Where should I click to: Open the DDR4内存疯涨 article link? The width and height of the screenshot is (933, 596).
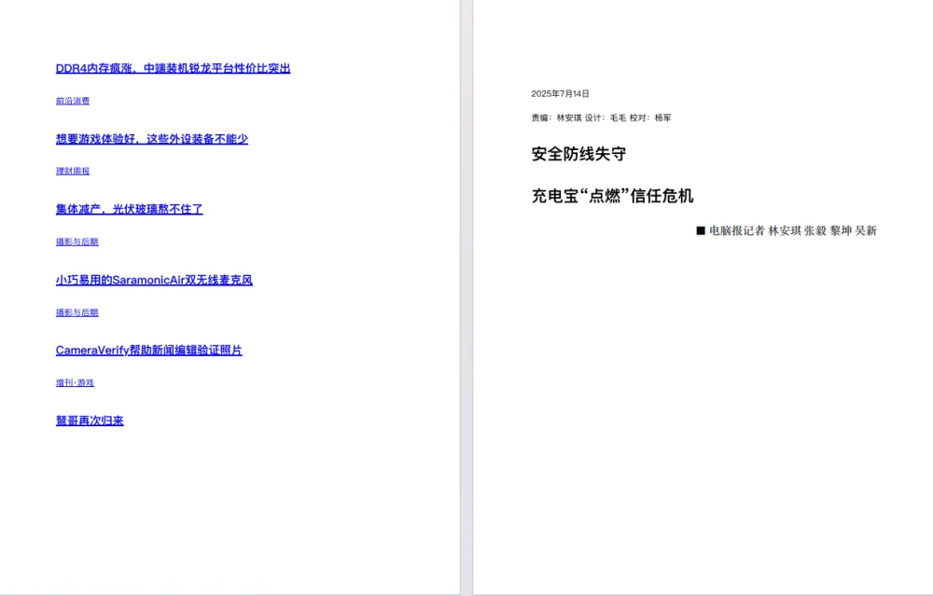(173, 67)
